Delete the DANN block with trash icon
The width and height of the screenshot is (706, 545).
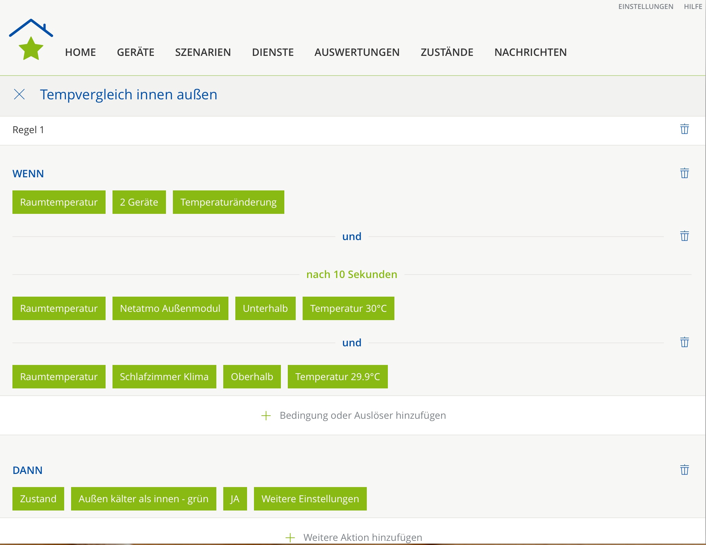coord(684,470)
